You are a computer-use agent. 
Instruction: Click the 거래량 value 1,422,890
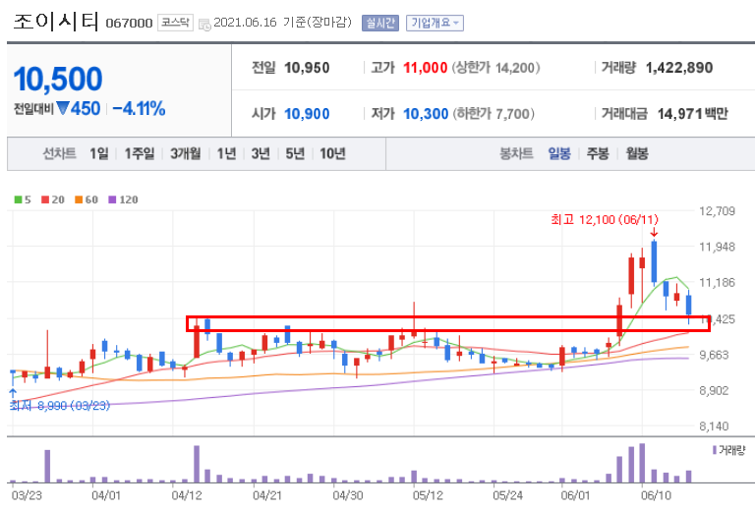pyautogui.click(x=679, y=68)
